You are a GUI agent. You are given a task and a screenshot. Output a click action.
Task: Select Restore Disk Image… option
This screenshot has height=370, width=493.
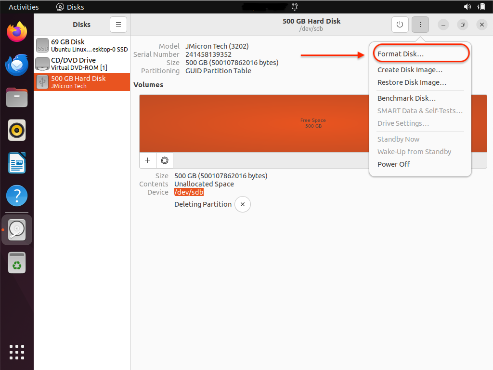coord(412,82)
